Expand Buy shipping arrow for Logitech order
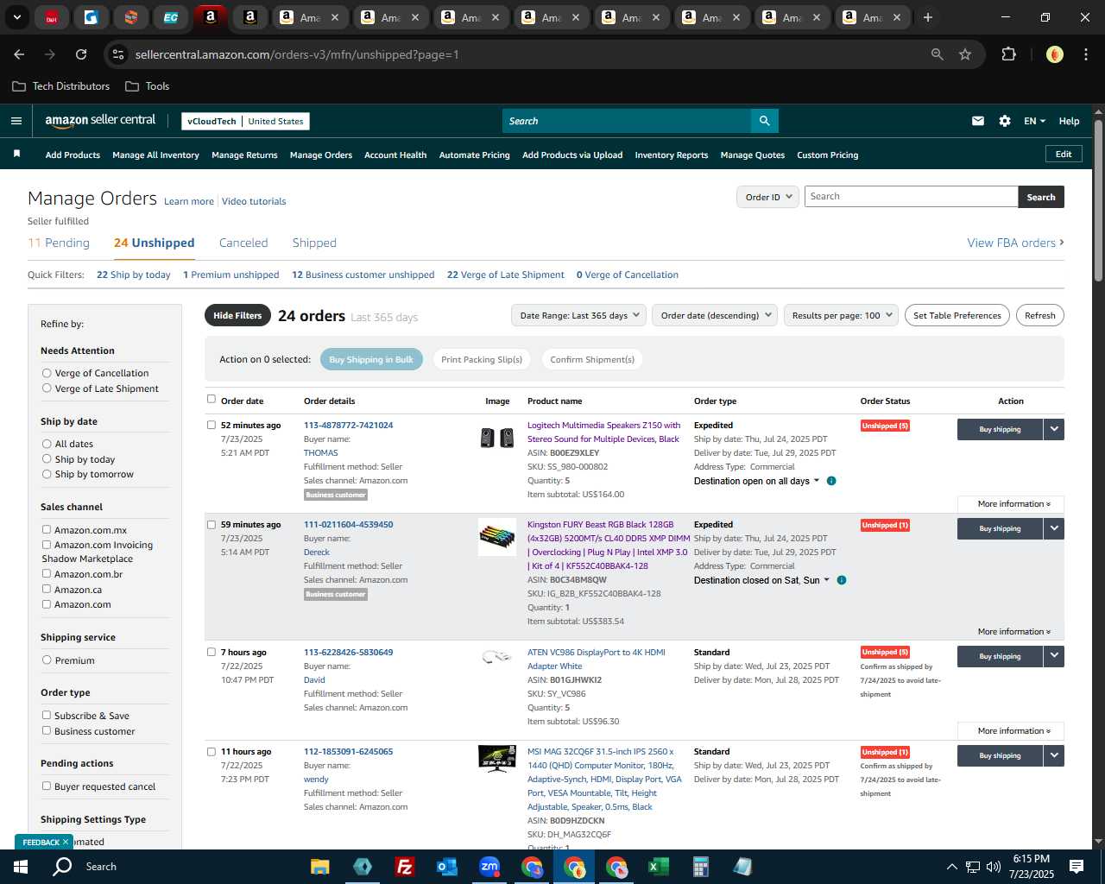 coord(1054,429)
